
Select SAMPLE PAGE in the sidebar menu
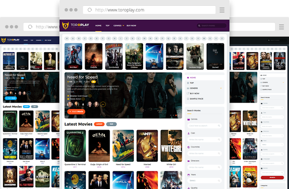tap(196, 99)
